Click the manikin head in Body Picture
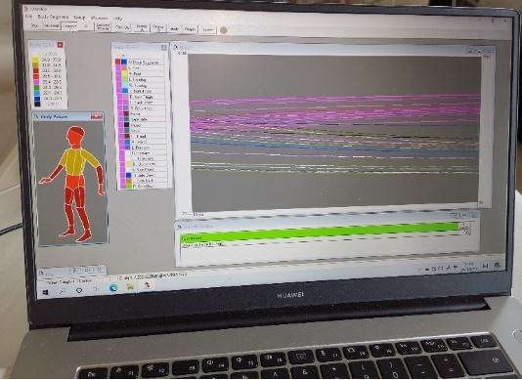This screenshot has width=522, height=380. 76,135
